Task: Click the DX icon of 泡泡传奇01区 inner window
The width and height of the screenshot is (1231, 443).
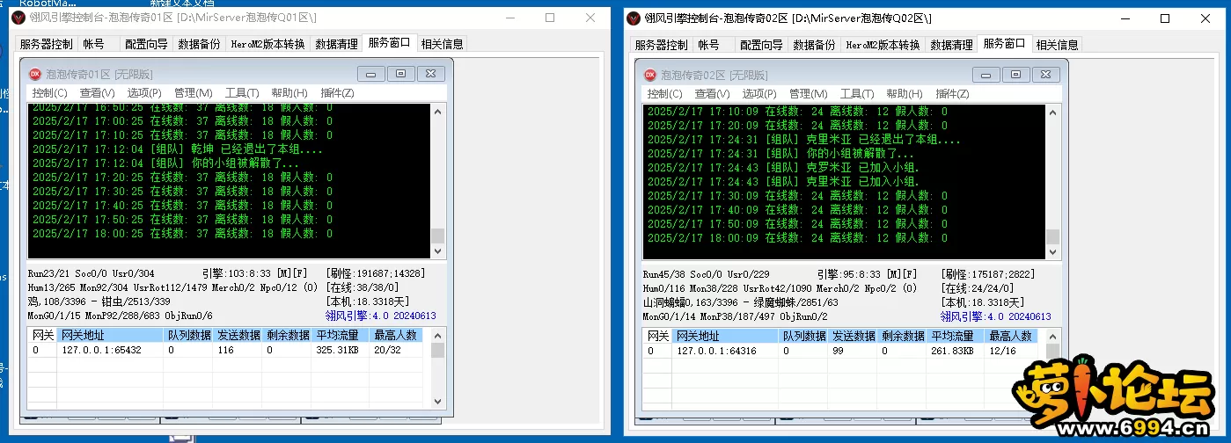Action: coord(34,75)
